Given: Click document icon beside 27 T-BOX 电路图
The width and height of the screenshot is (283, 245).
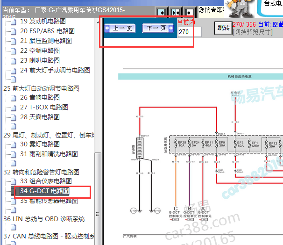Looking at the screenshot, I should [13, 108].
